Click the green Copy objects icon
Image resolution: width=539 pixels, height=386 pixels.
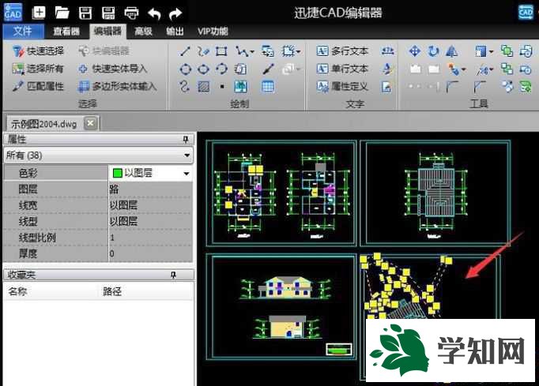(x=507, y=51)
